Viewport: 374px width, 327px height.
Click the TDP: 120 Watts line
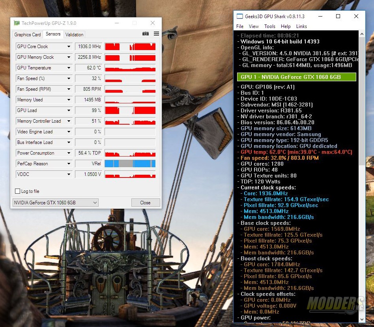click(x=259, y=181)
